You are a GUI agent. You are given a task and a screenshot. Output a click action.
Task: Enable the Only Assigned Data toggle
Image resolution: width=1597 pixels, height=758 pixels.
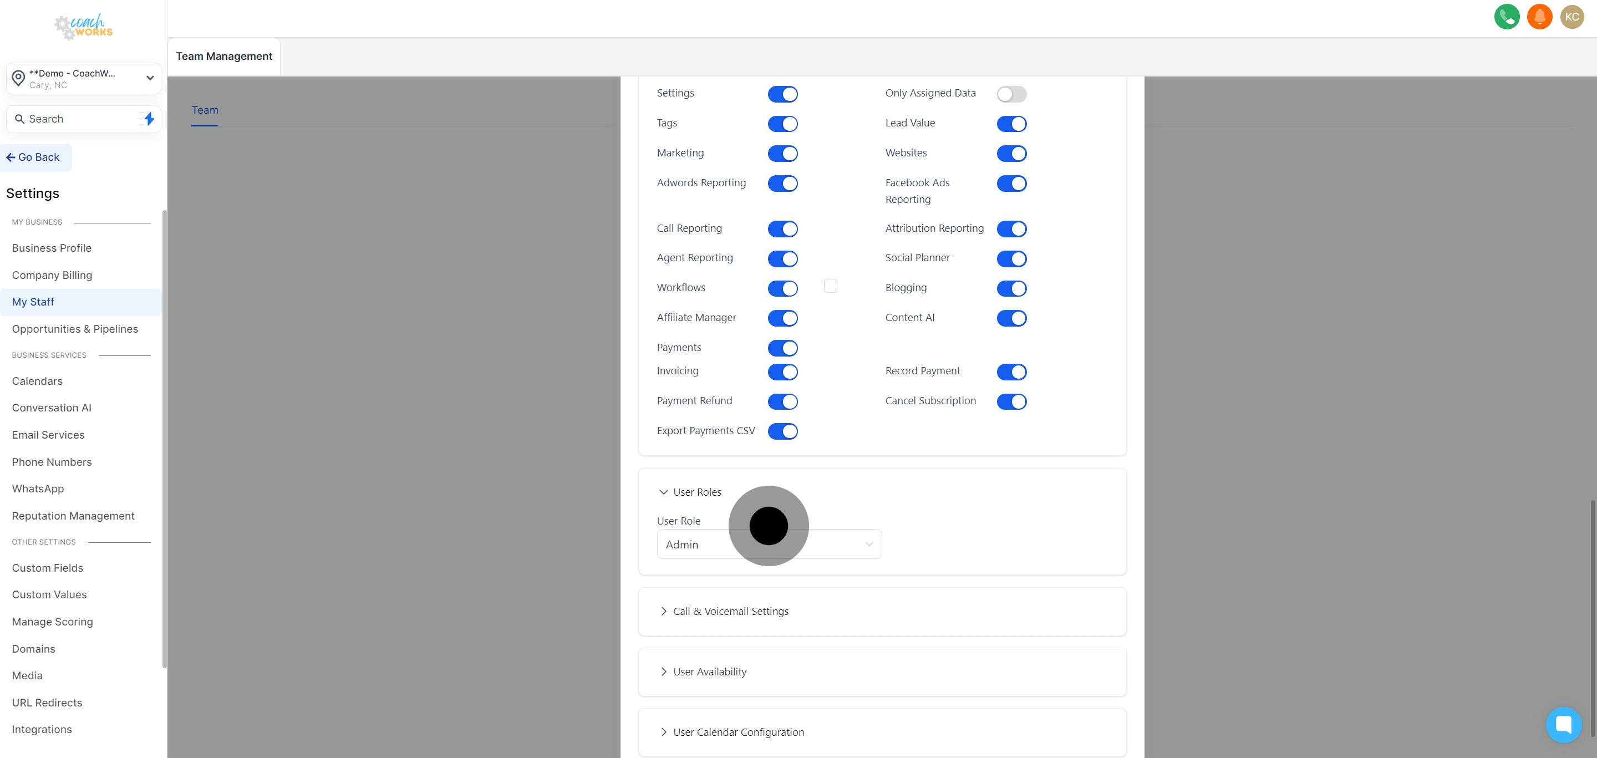coord(1011,94)
